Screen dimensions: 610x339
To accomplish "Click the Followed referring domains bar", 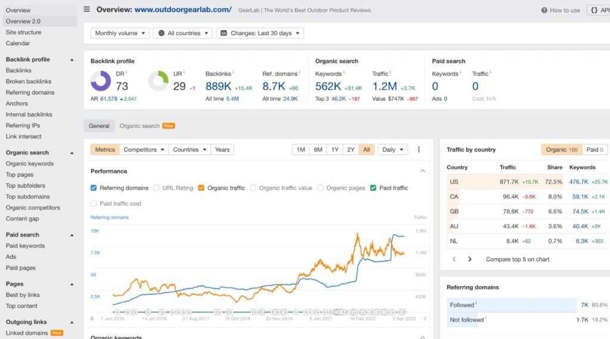I will pyautogui.click(x=512, y=305).
